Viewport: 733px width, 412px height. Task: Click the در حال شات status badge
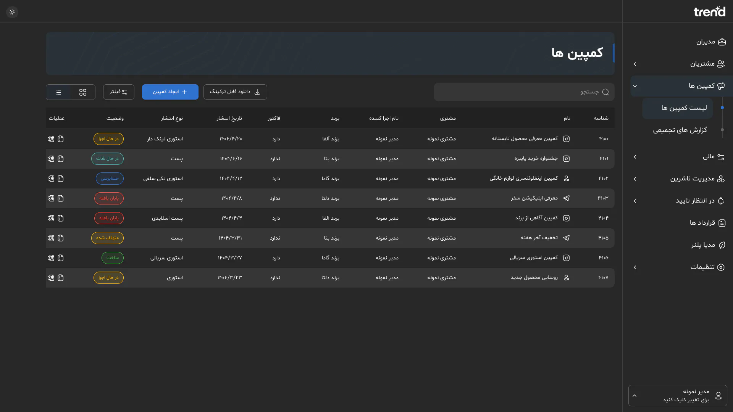coord(107,159)
